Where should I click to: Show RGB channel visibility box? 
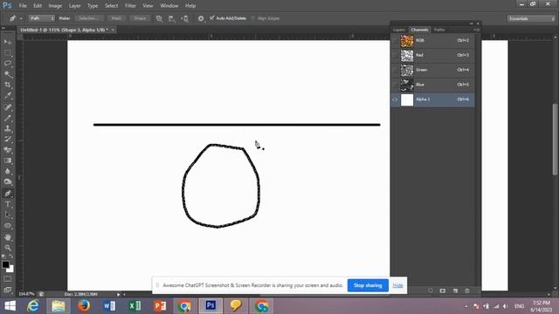(395, 41)
